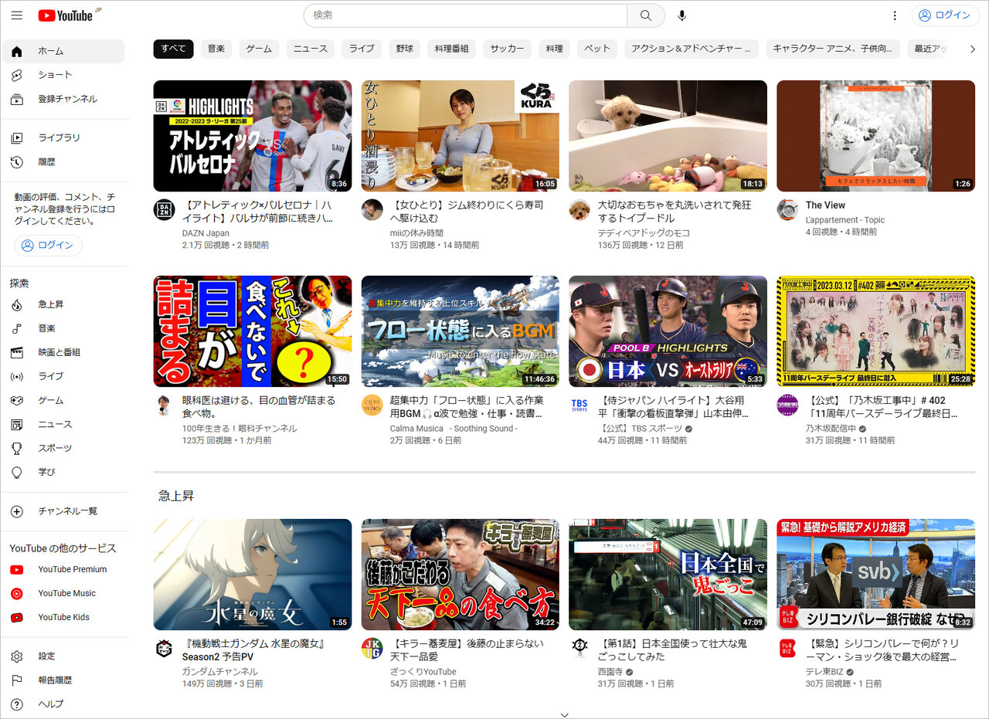The width and height of the screenshot is (989, 719).
Task: Open YouTube Kids service
Action: 63,617
